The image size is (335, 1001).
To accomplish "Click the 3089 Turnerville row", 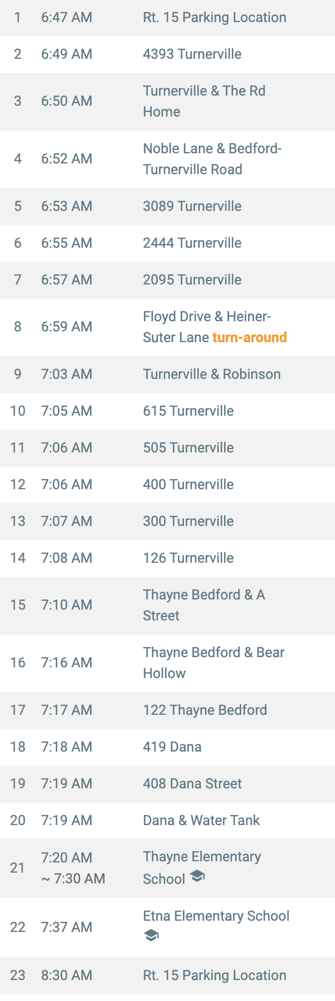I will [x=167, y=206].
